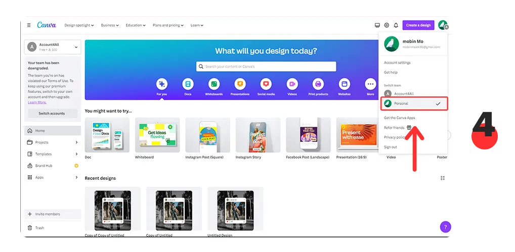This screenshot has height=252, width=515.
Task: Select the Presentations category icon
Action: point(240,84)
